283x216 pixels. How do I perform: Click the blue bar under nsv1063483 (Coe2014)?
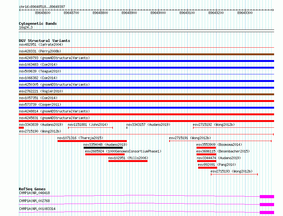click(x=146, y=68)
